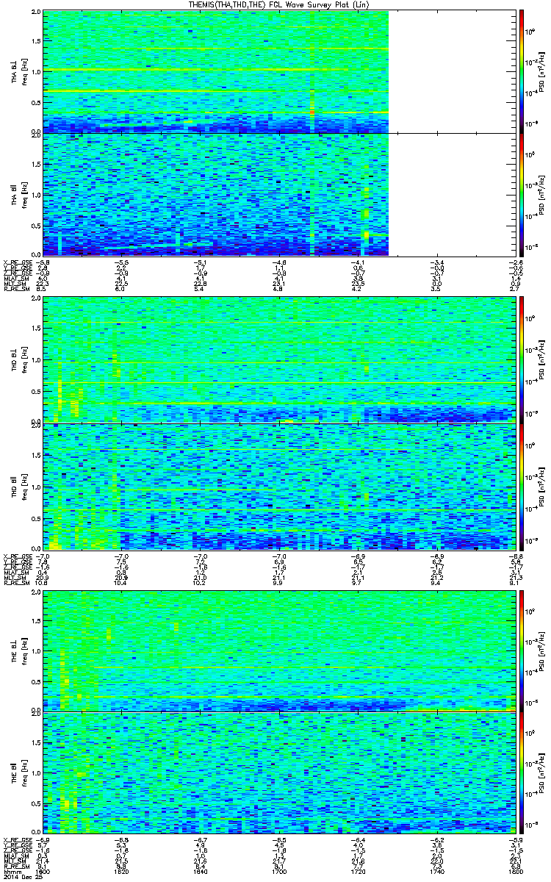Click the PSD [nT²/Hz] label of THA BL
Image resolution: width=551 pixels, height=882 pixels.
(x=541, y=71)
